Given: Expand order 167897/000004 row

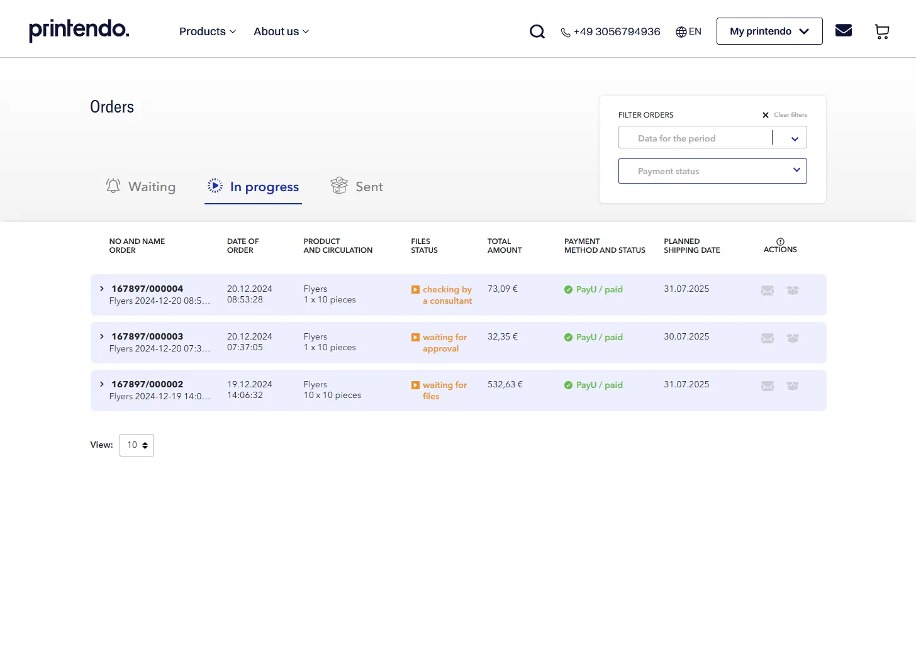Looking at the screenshot, I should 102,289.
